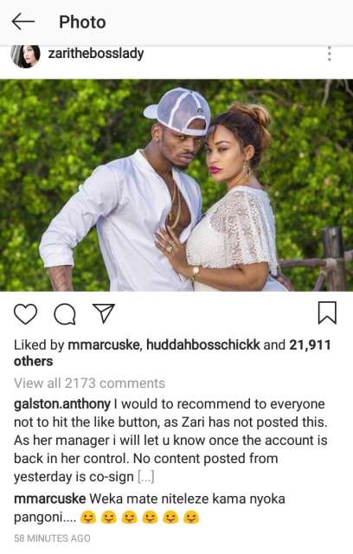The height and width of the screenshot is (554, 353).
Task: View the 21,911 others who liked
Action: [172, 353]
